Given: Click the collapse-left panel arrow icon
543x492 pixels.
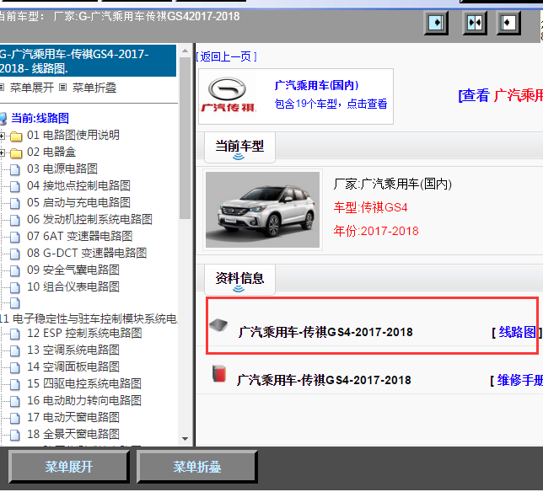Looking at the screenshot, I should pyautogui.click(x=508, y=24).
